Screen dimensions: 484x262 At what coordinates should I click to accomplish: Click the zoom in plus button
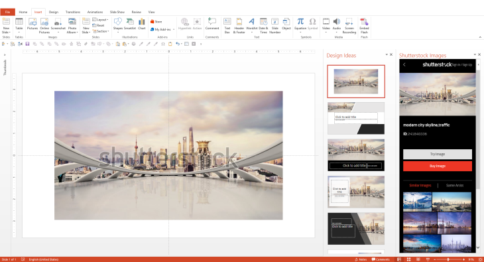pyautogui.click(x=464, y=259)
